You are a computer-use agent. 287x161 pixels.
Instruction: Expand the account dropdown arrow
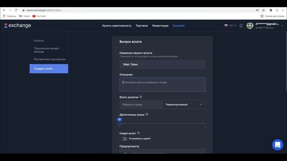coord(282,26)
